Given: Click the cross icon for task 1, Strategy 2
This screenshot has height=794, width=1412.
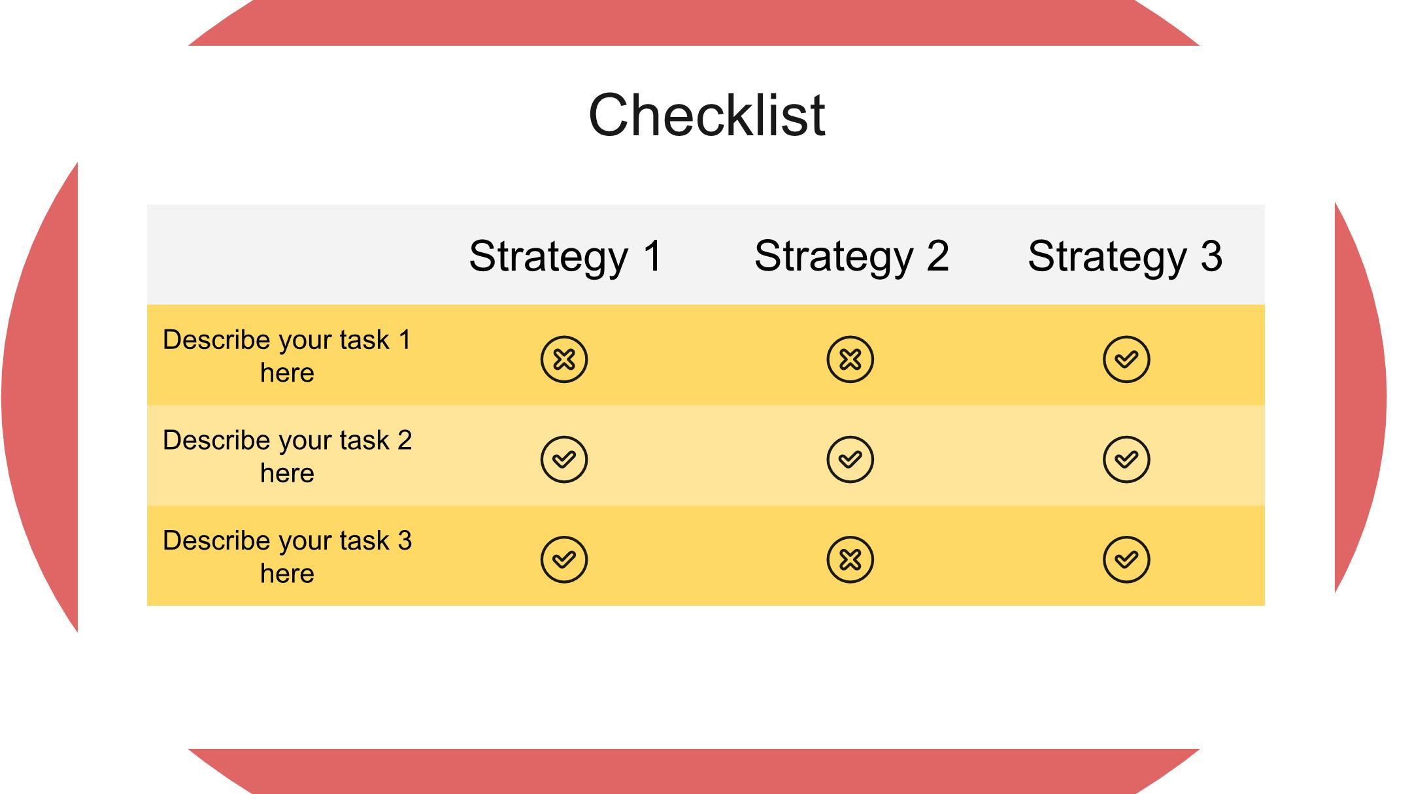Looking at the screenshot, I should click(x=850, y=359).
